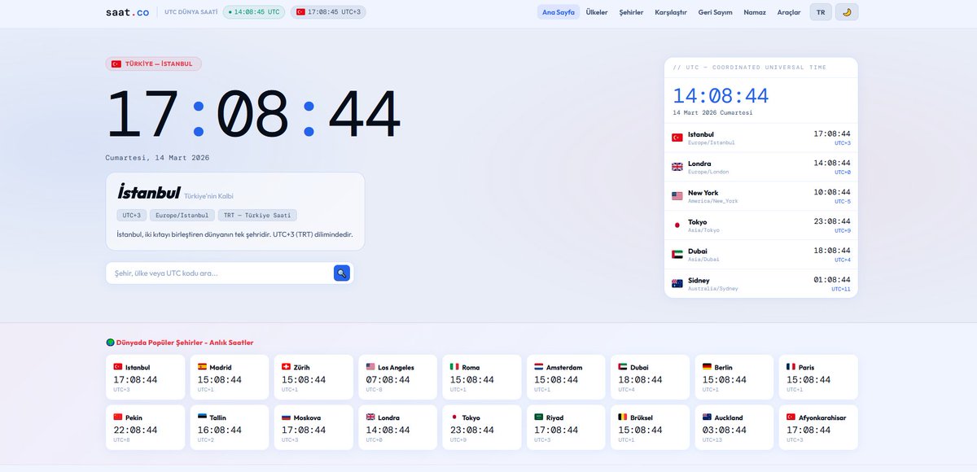Click the UTC+3 tag in the Istanbul card
This screenshot has width=977, height=472.
[131, 216]
